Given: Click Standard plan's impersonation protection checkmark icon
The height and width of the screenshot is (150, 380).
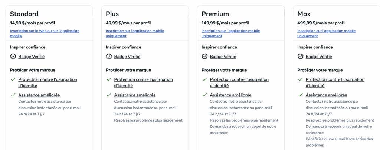Looking at the screenshot, I should (x=13, y=79).
